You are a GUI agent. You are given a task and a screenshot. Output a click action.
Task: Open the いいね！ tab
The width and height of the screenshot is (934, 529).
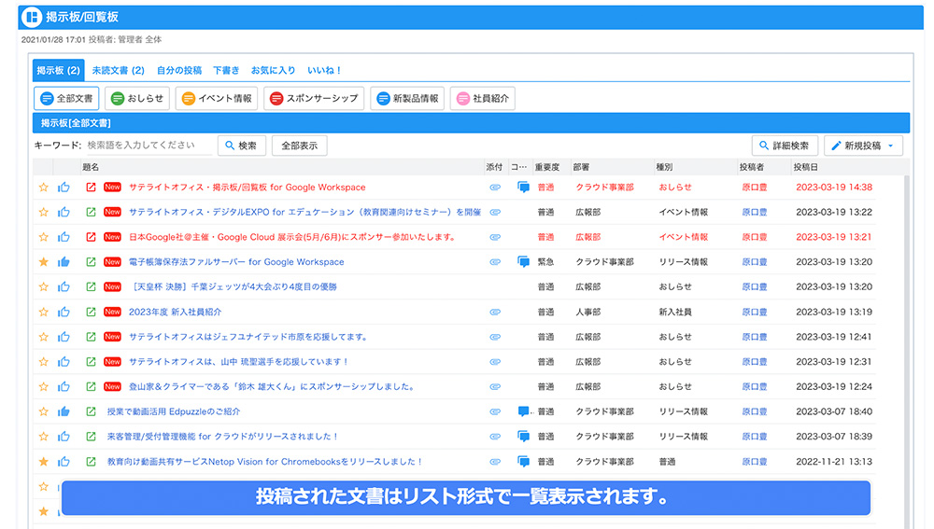pyautogui.click(x=324, y=70)
